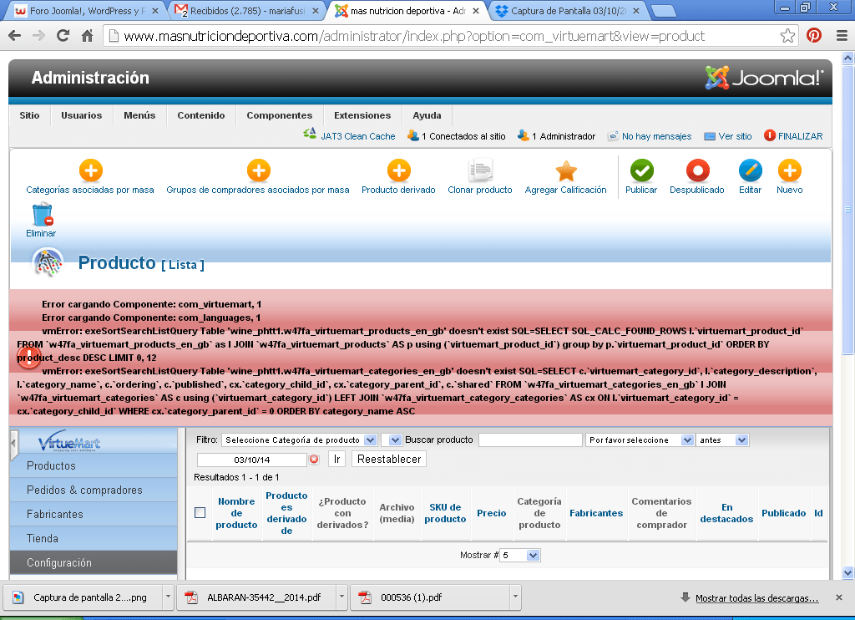Click the Ver sitio monitor icon
The height and width of the screenshot is (620, 855).
[x=710, y=136]
